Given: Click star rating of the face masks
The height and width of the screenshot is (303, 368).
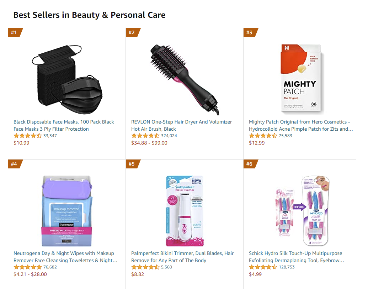Looking at the screenshot, I should pyautogui.click(x=28, y=136).
